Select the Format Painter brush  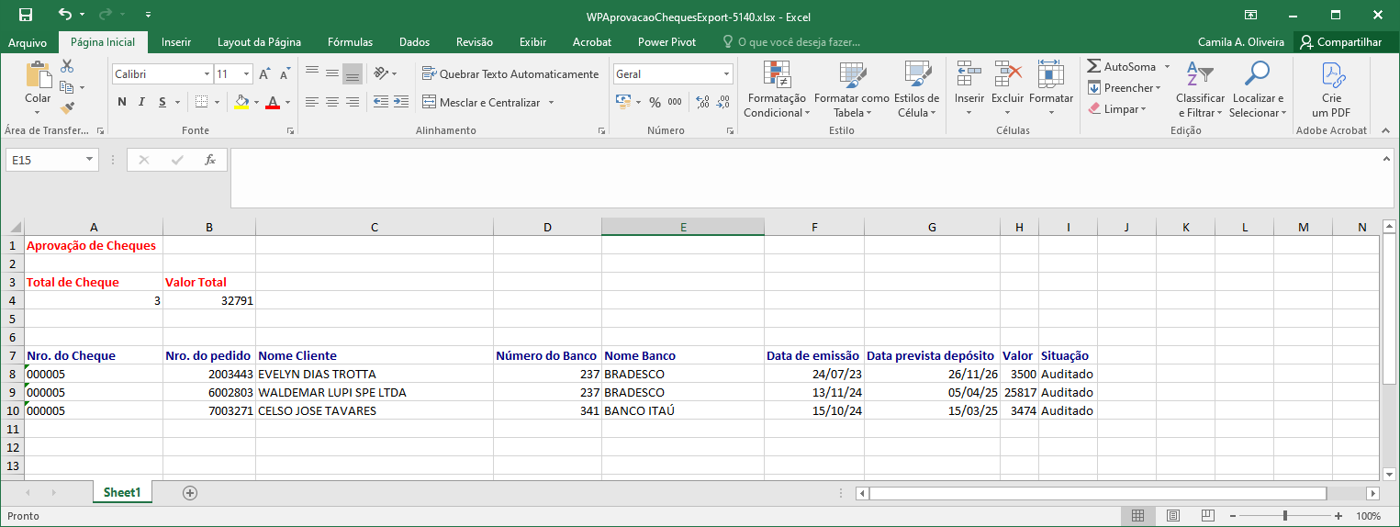[67, 108]
